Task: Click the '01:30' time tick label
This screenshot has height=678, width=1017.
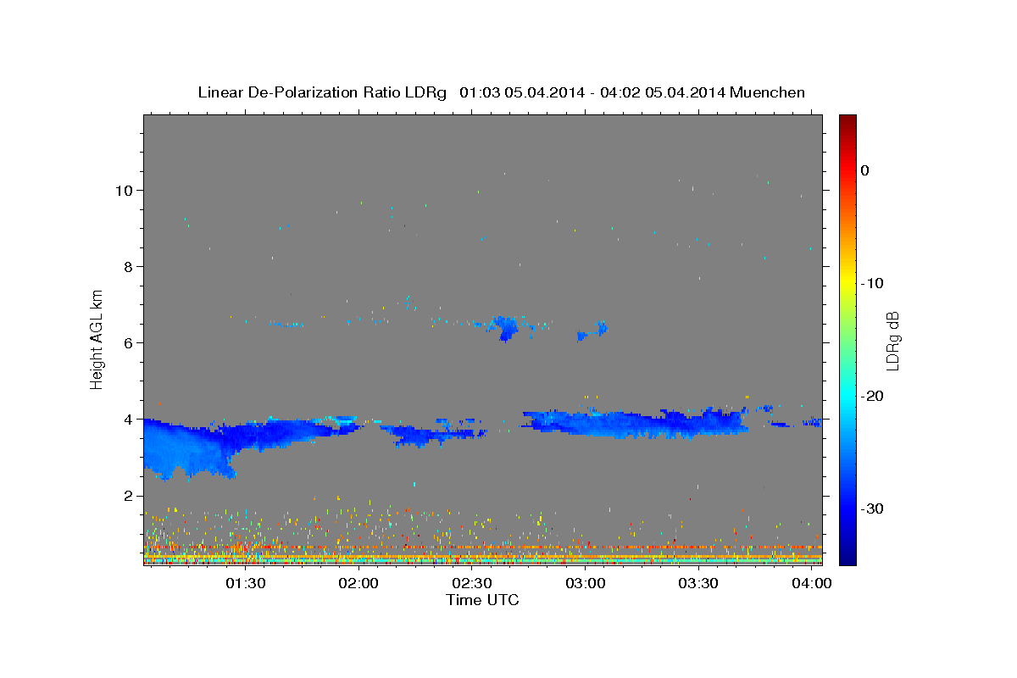Action: [x=245, y=584]
